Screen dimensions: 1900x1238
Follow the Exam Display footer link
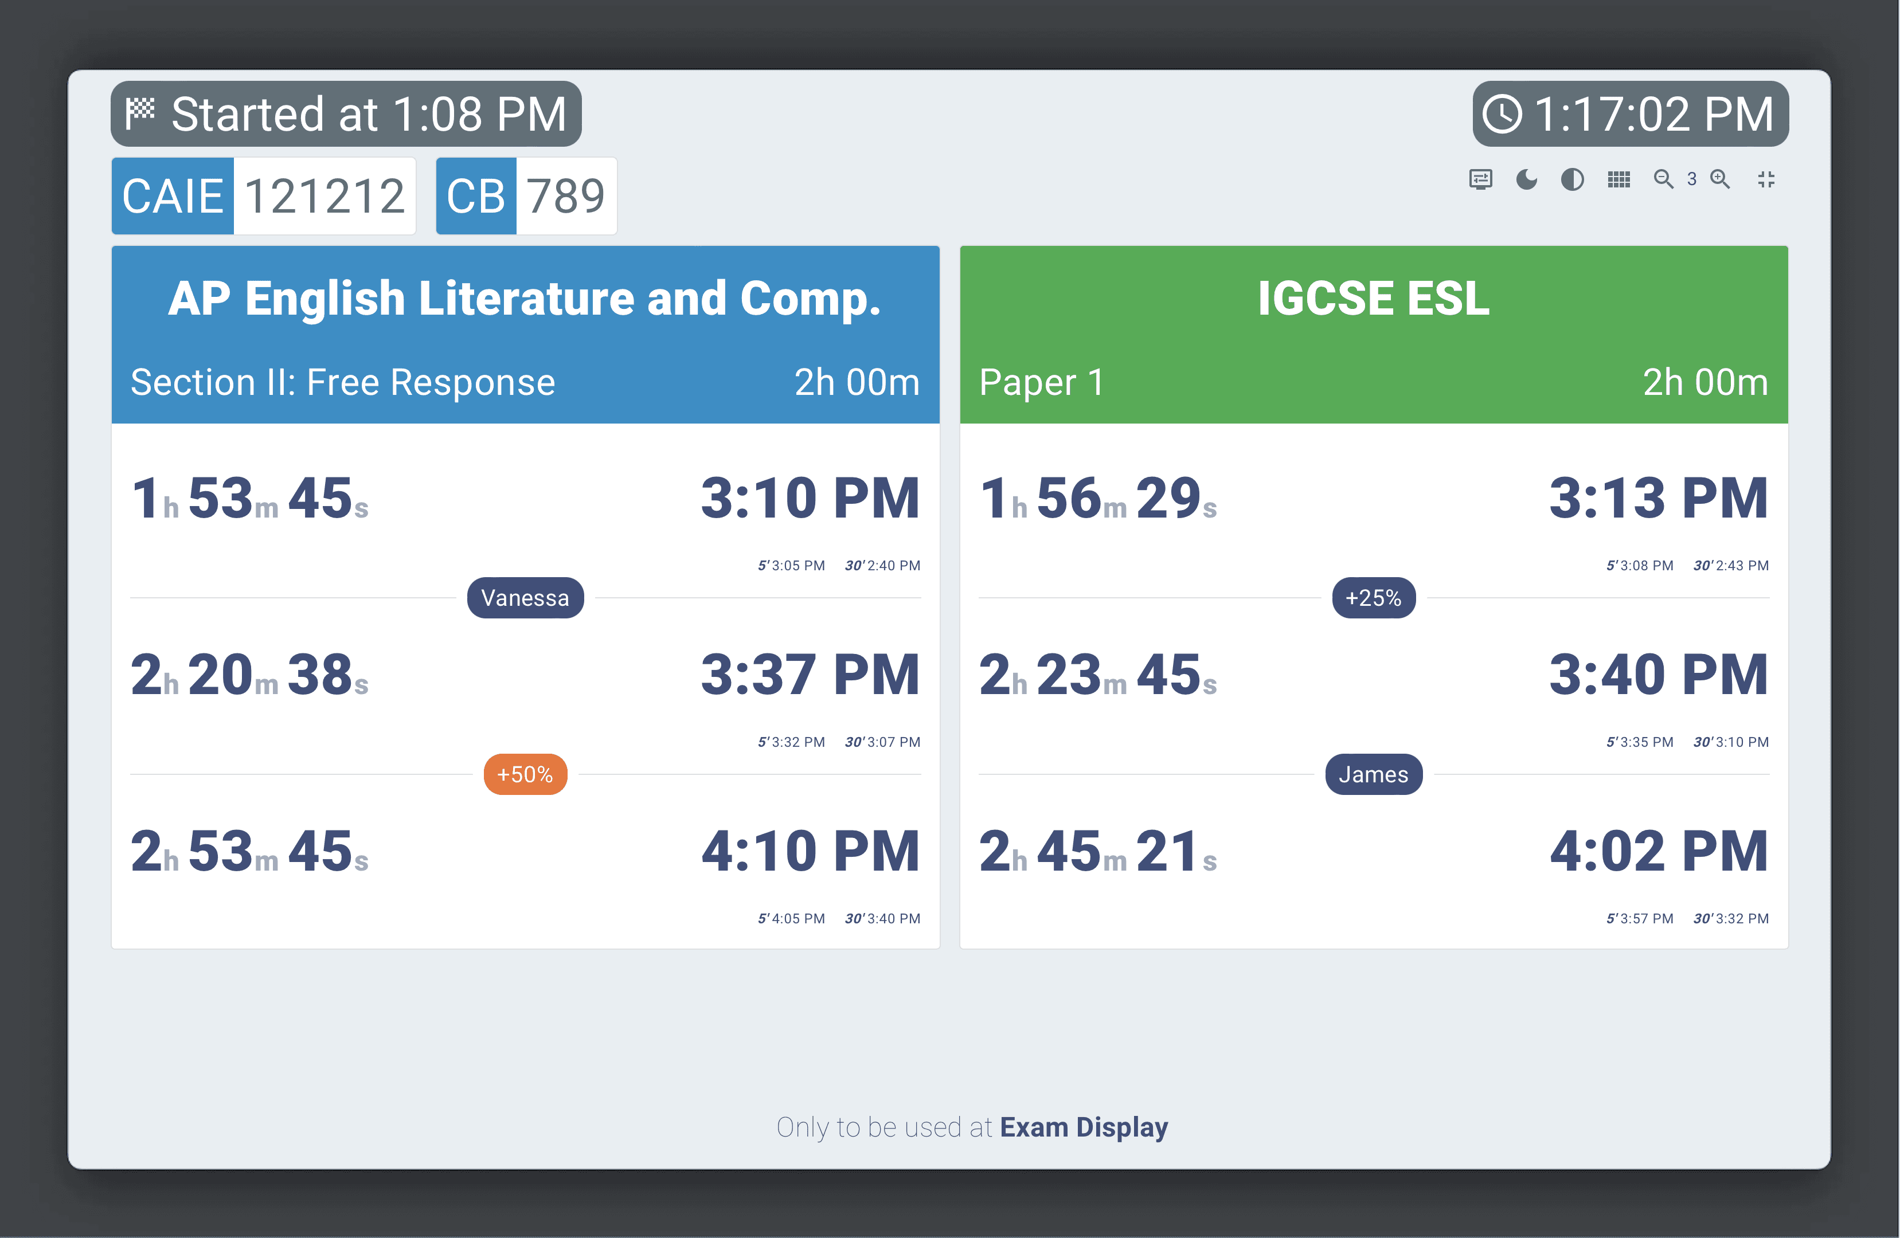tap(1084, 1127)
